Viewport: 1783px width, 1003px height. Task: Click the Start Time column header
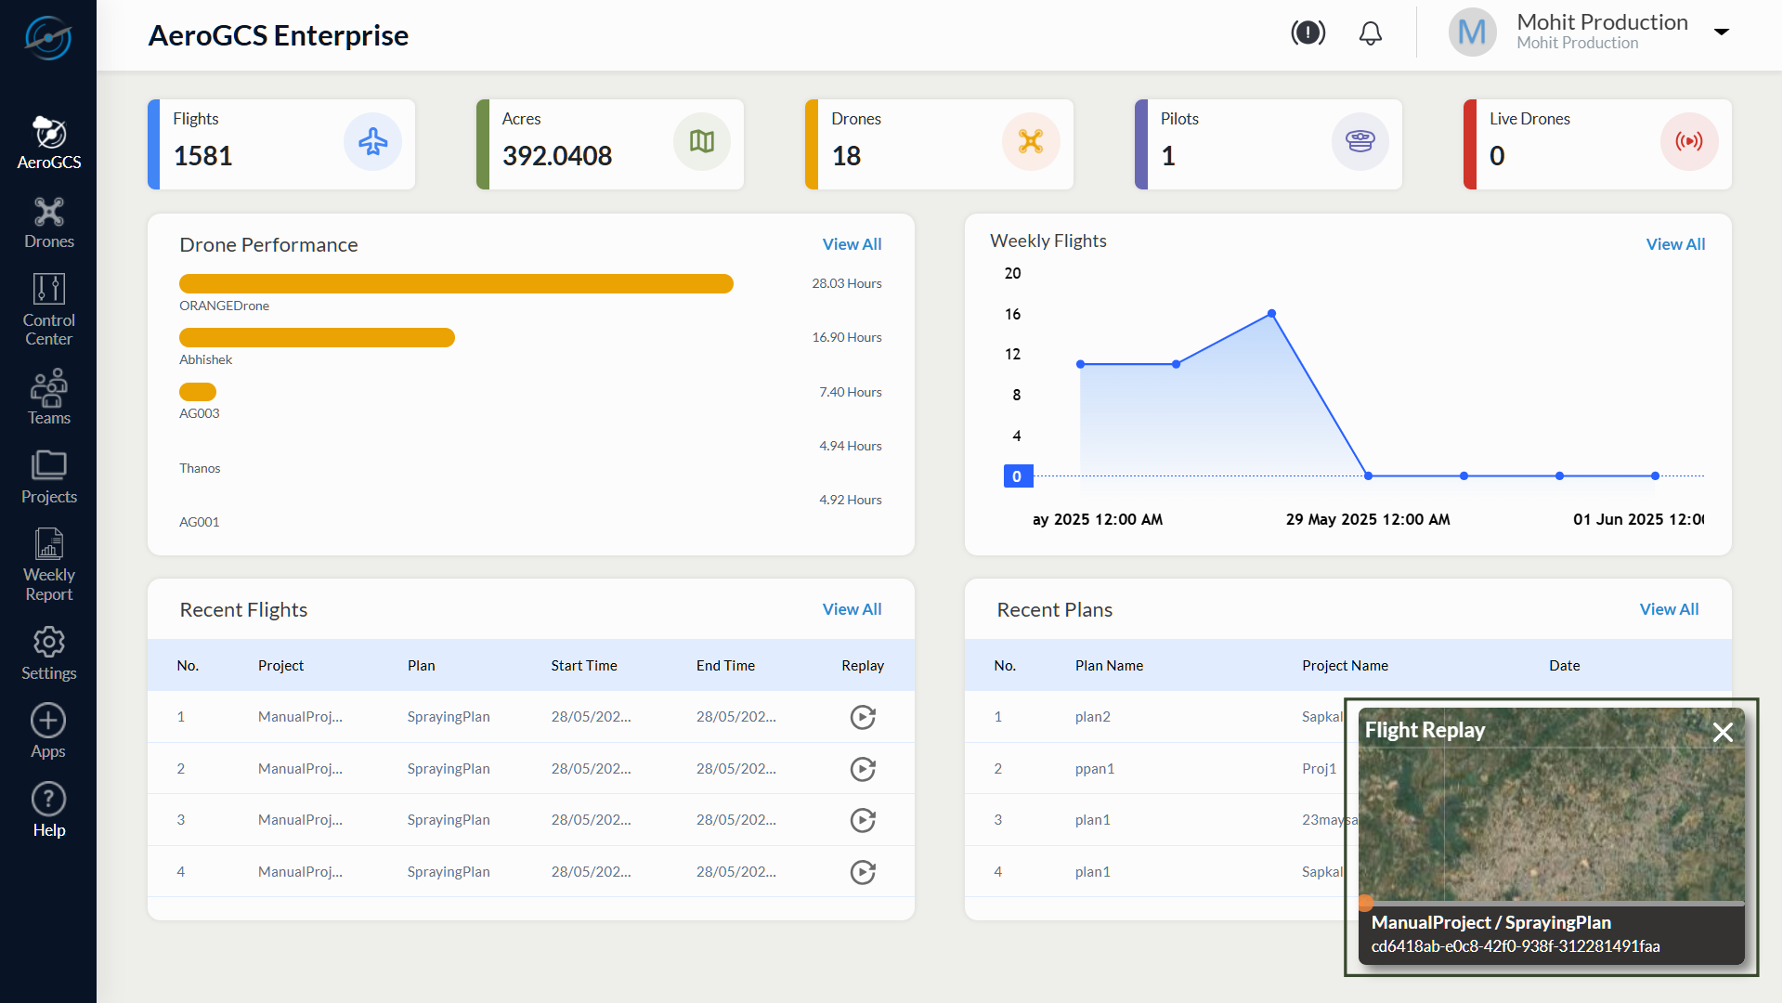click(x=583, y=666)
